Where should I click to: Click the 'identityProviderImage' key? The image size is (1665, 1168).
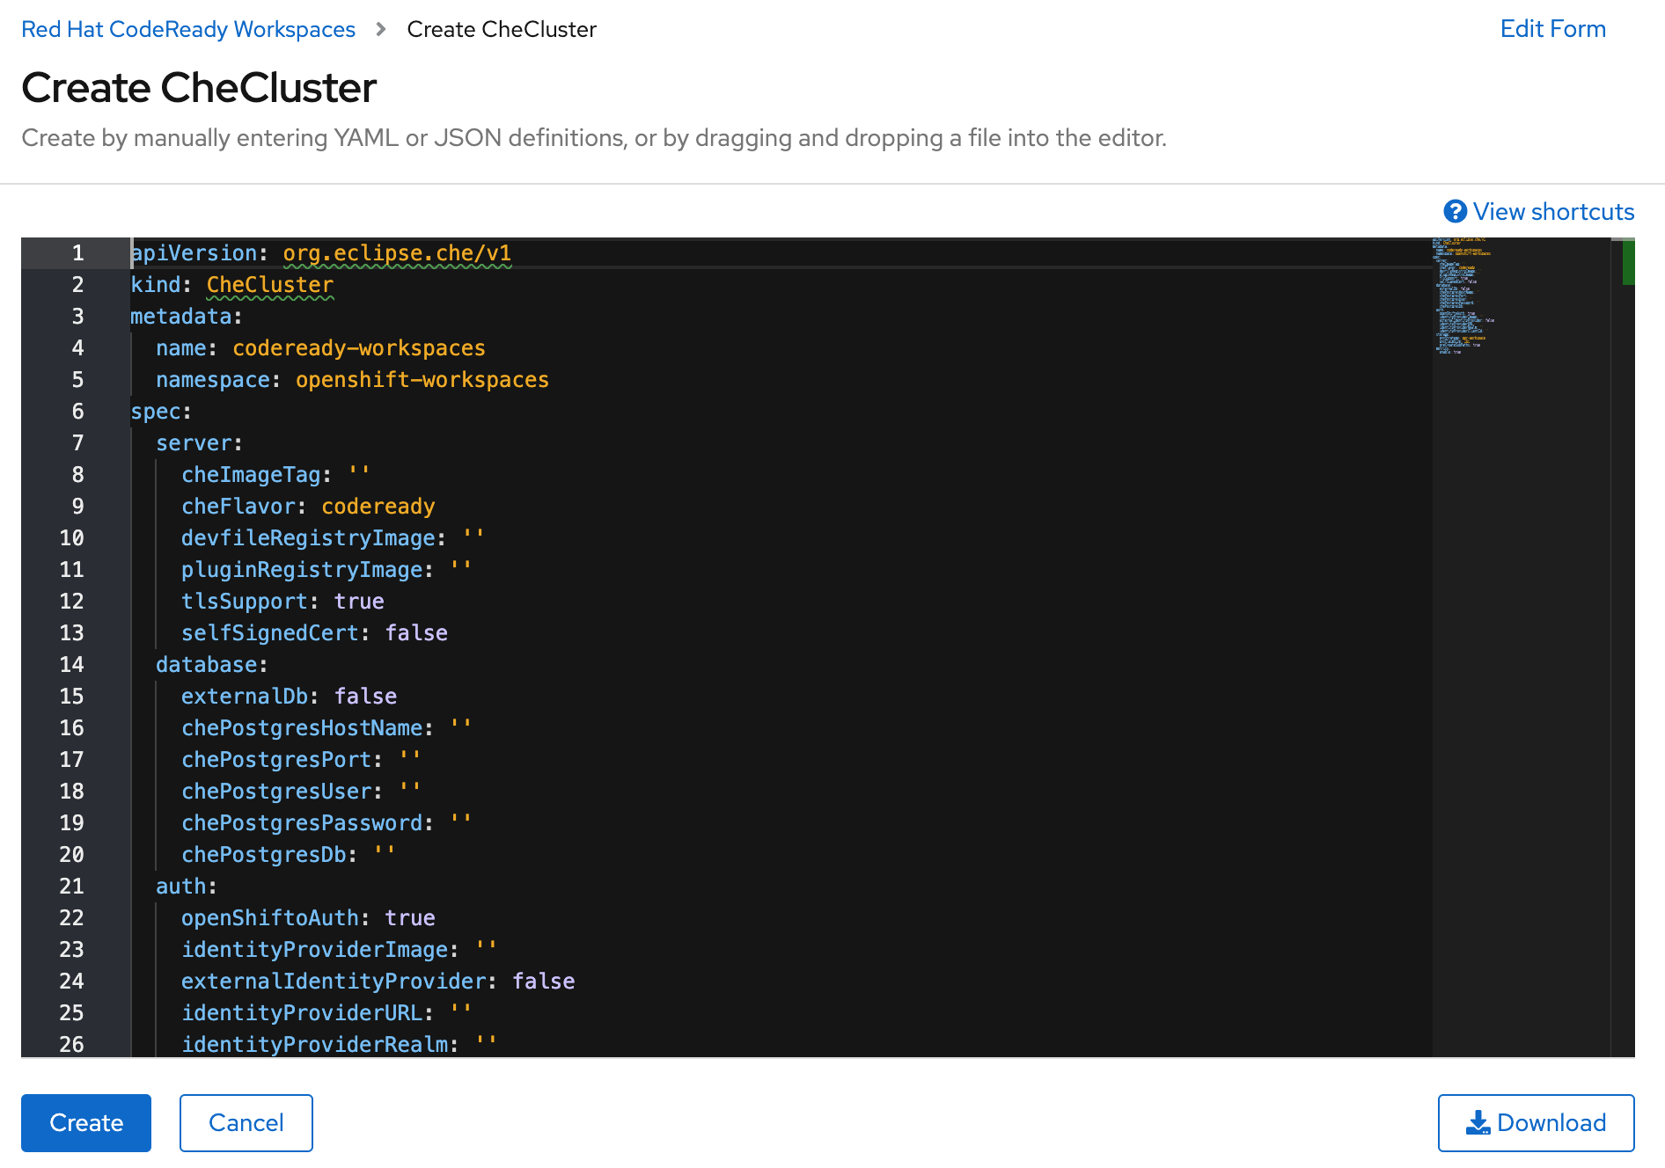315,950
